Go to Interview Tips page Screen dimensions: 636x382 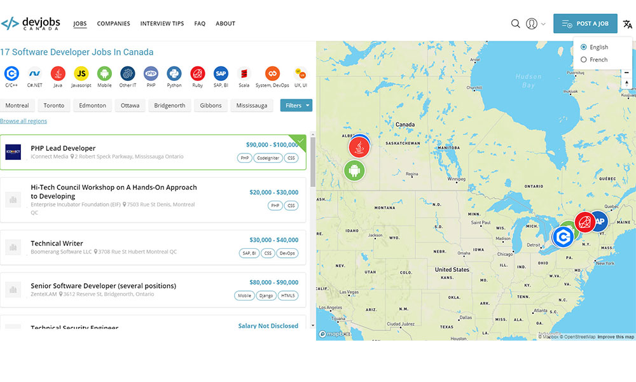162,24
